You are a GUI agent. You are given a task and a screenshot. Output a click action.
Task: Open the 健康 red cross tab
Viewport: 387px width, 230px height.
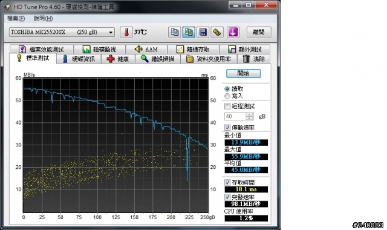tap(119, 59)
